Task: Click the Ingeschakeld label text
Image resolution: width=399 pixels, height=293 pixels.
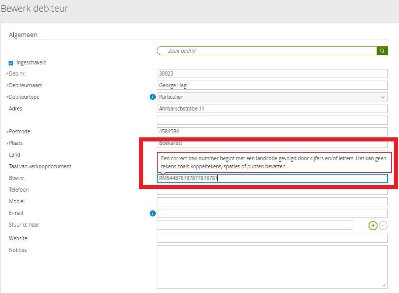Action: 31,62
